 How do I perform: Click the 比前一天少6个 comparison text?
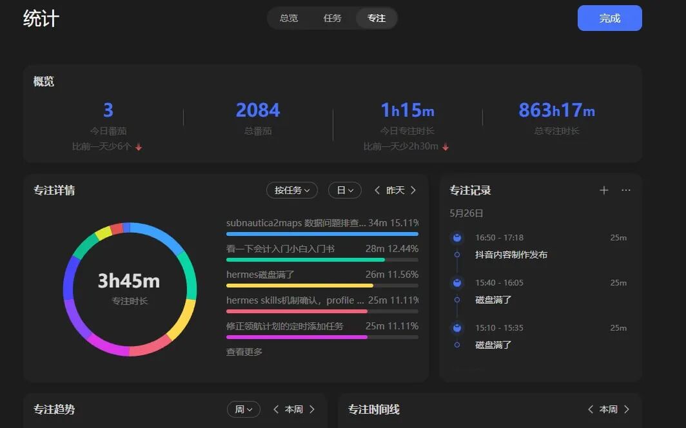coord(101,146)
